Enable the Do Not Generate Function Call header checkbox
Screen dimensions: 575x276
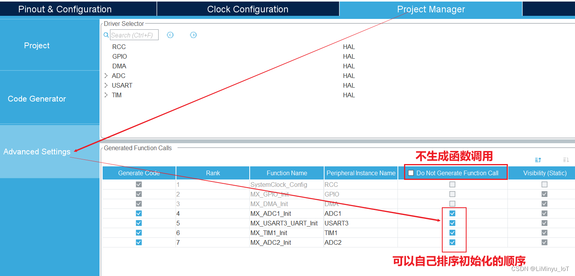(411, 173)
